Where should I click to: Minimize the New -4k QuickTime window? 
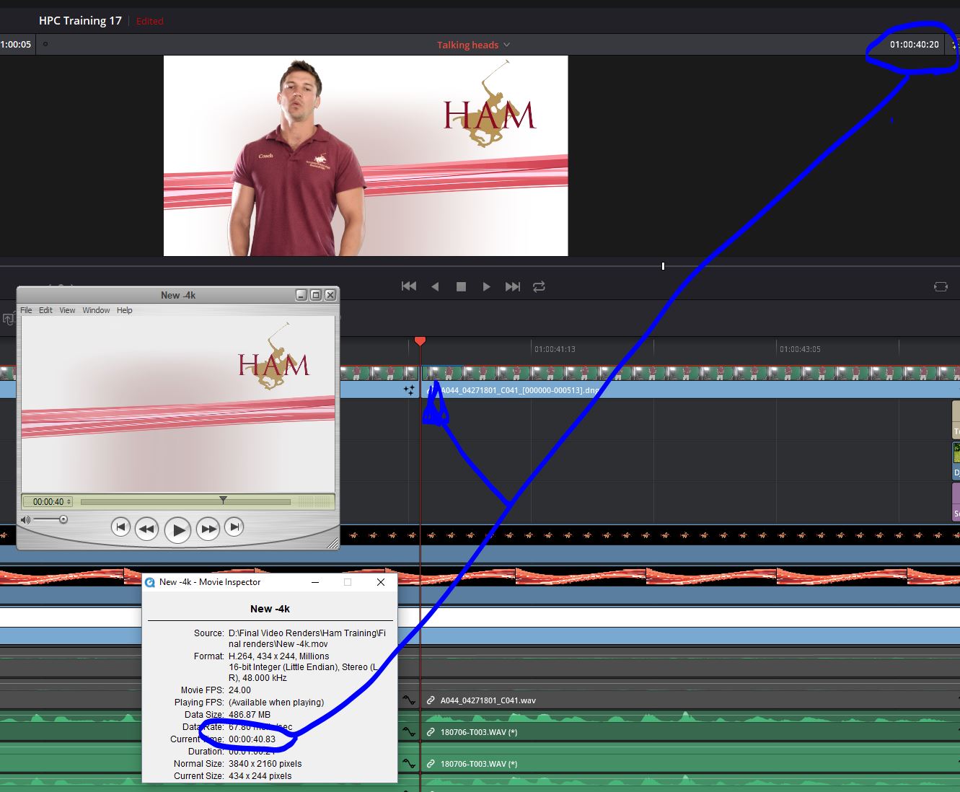(x=301, y=295)
